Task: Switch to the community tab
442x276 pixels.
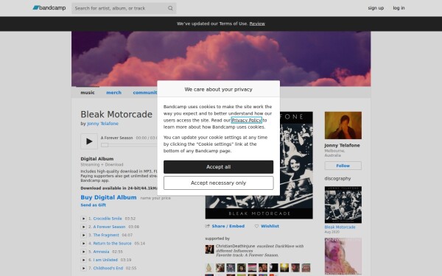Action: click(x=145, y=93)
